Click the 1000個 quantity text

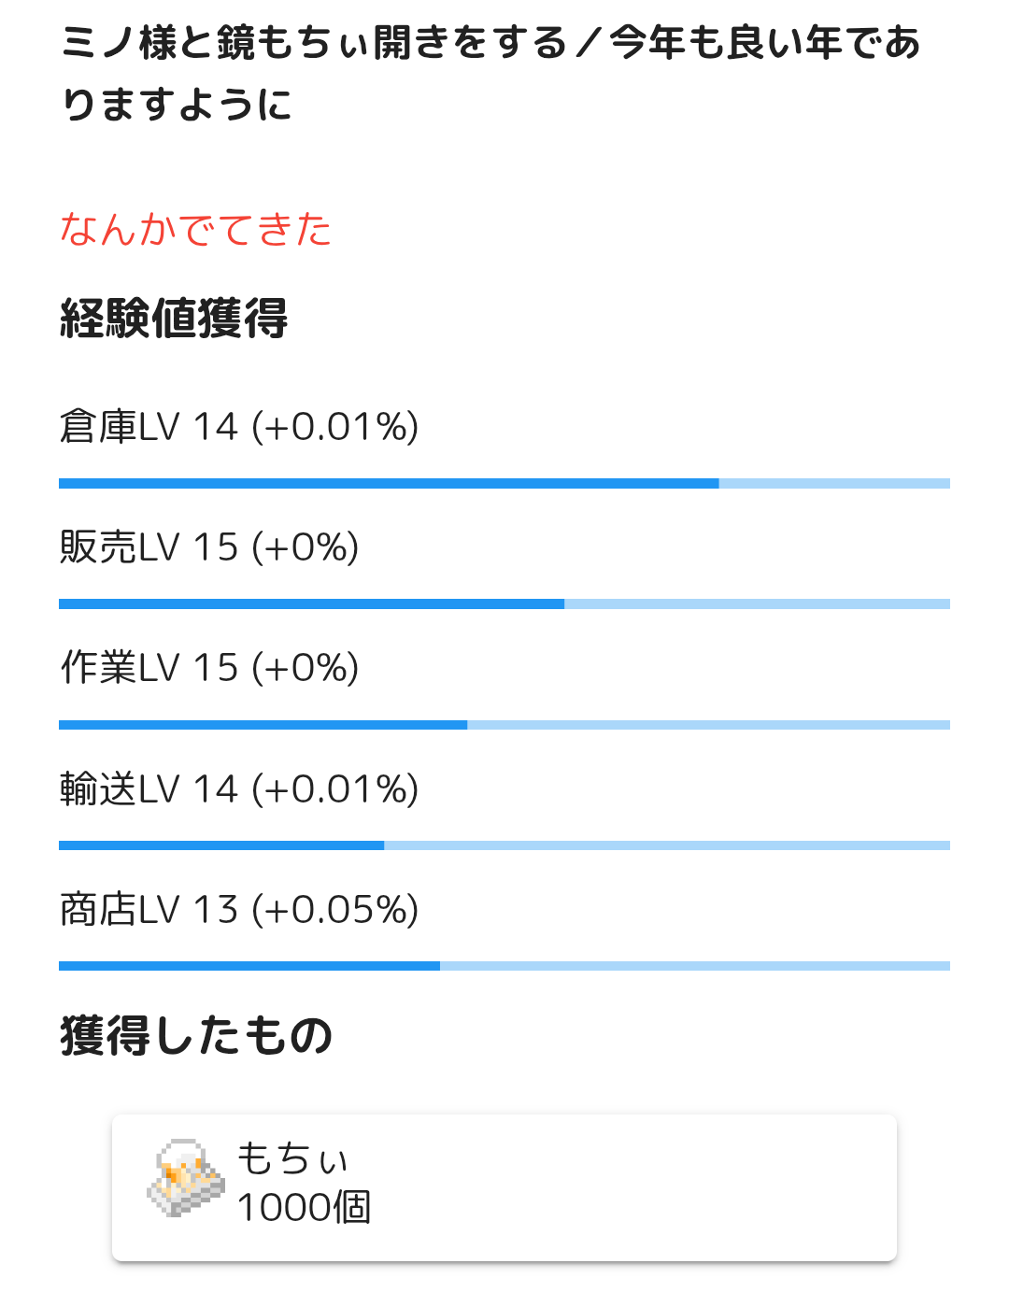[304, 1208]
